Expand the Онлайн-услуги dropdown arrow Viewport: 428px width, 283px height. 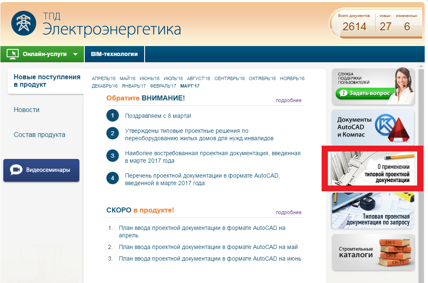pos(75,54)
